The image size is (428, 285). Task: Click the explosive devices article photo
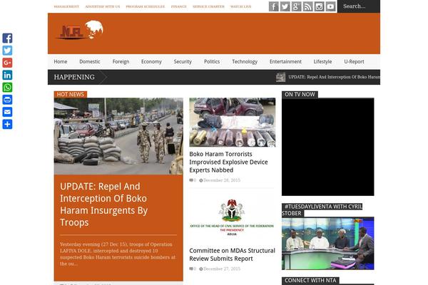click(233, 122)
